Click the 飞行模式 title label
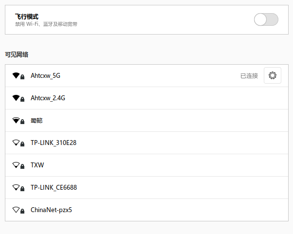293x234 pixels. (27, 16)
